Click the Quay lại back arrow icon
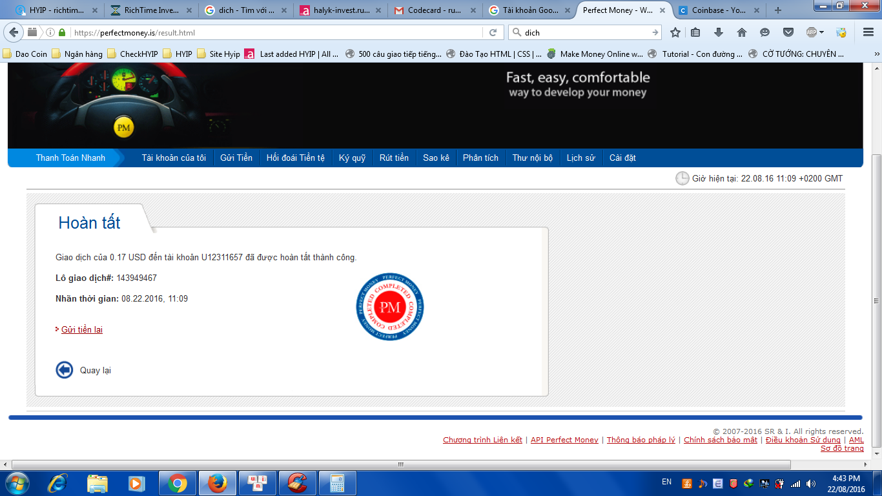The image size is (882, 496). click(65, 369)
